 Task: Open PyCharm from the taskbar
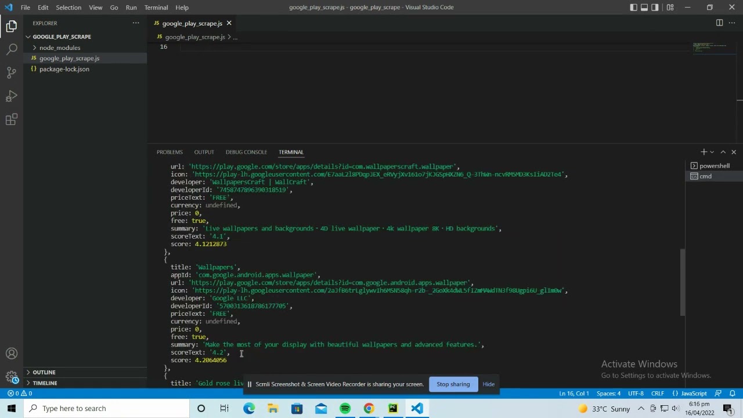[393, 408]
